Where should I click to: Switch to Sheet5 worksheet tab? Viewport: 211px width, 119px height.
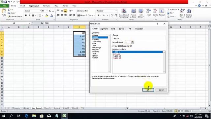[47, 108]
